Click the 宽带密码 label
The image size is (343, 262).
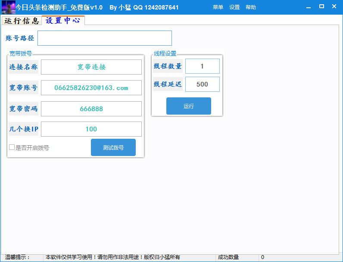pos(23,109)
